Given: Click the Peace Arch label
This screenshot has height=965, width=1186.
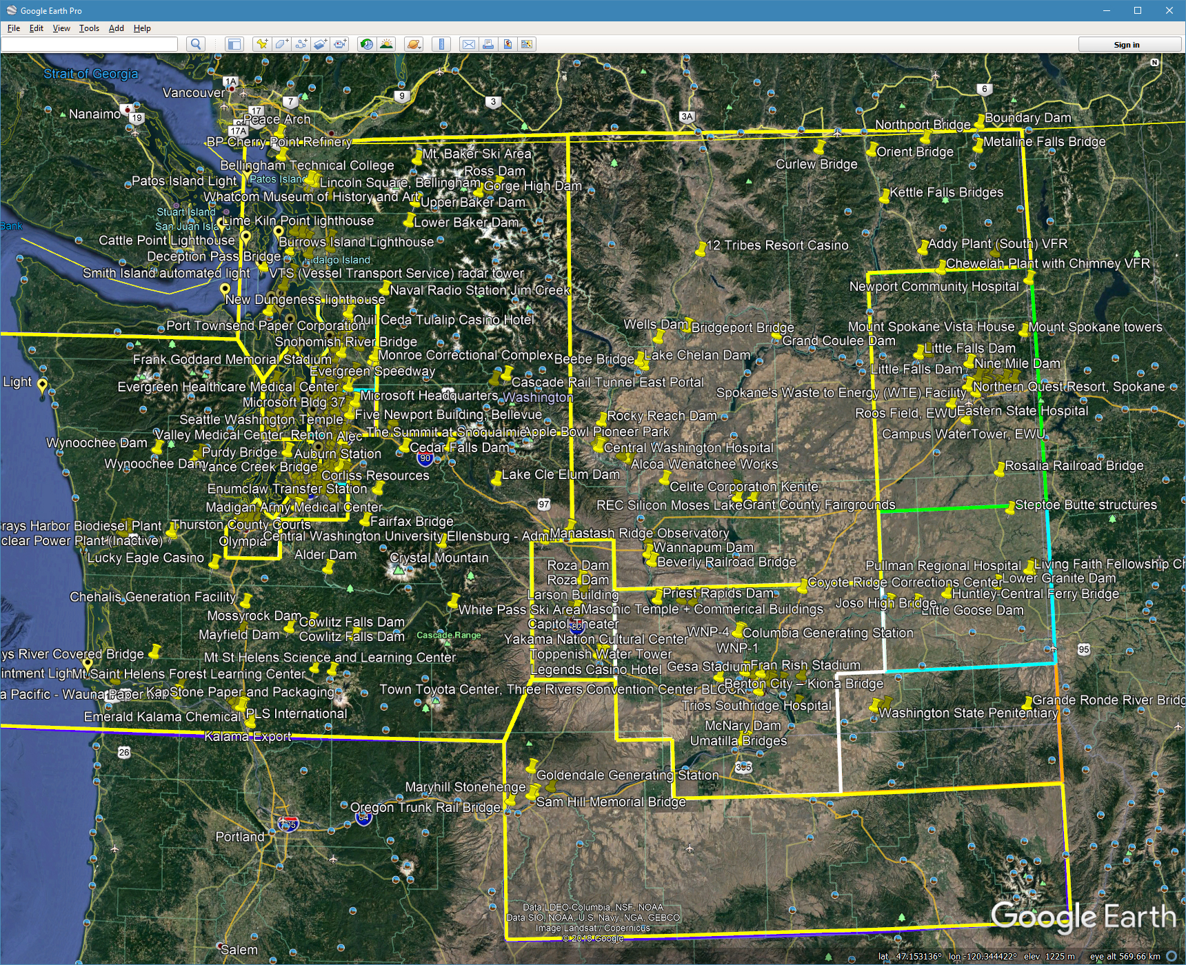Looking at the screenshot, I should pos(277,119).
